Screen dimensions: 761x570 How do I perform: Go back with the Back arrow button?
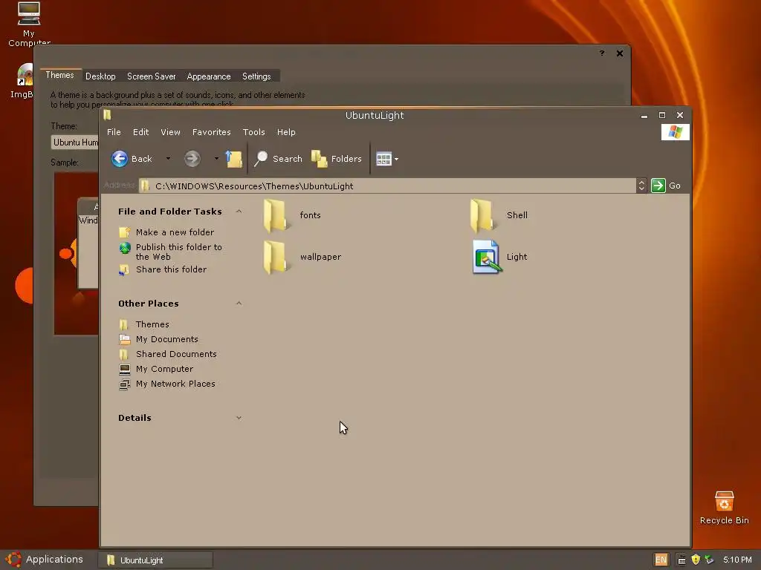click(132, 159)
